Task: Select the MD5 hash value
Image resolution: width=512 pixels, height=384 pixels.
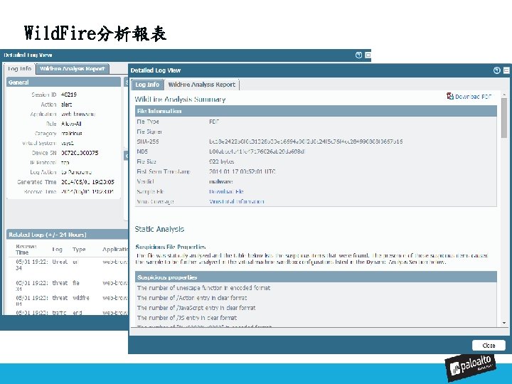Action: pos(257,151)
